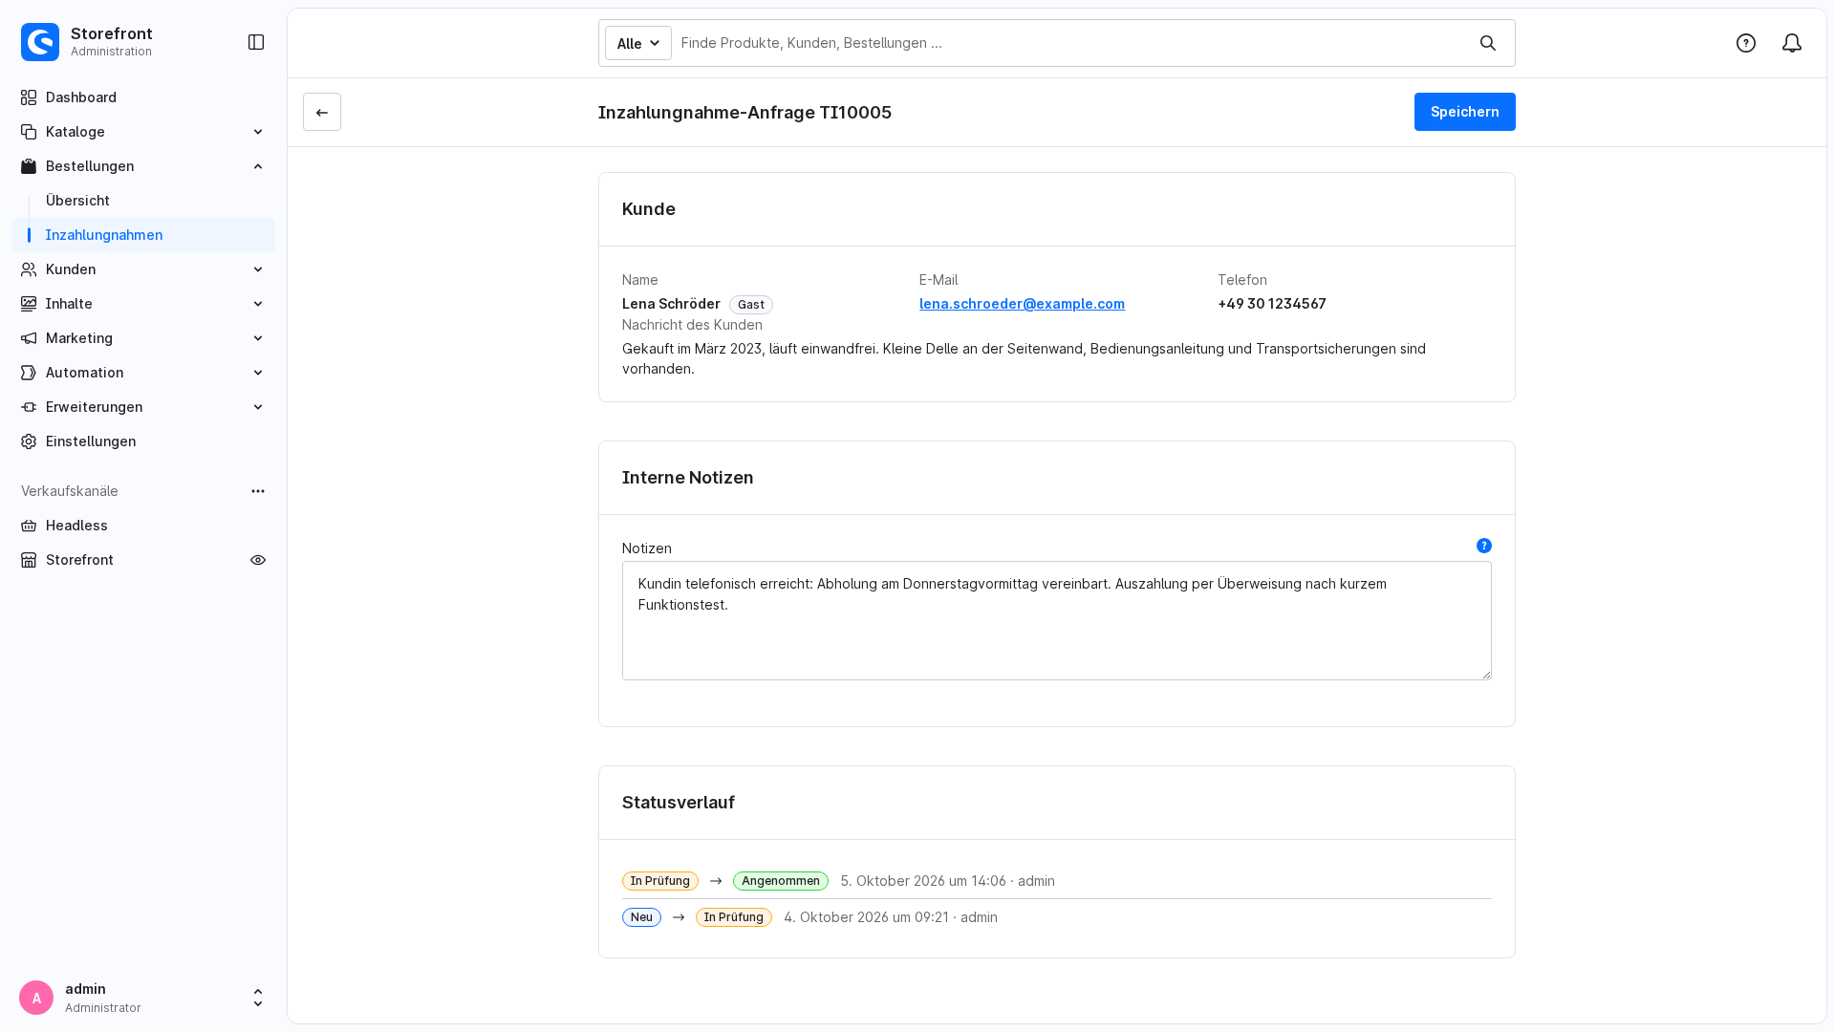The width and height of the screenshot is (1835, 1032).
Task: Open the help question mark icon
Action: click(1746, 43)
